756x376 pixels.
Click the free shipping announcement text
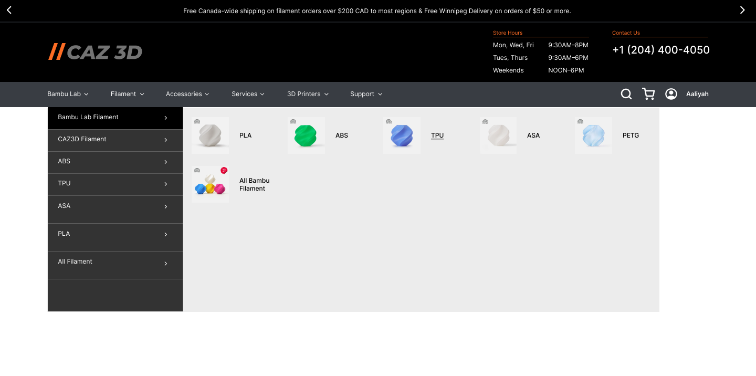377,11
